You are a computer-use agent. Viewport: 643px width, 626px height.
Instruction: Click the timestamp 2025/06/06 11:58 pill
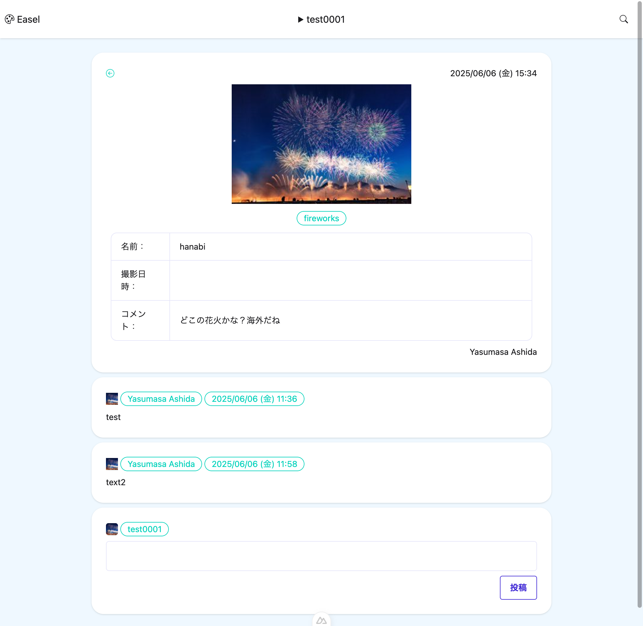point(254,464)
